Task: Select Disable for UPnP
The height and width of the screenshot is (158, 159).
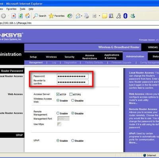Action: pyautogui.click(x=73, y=141)
